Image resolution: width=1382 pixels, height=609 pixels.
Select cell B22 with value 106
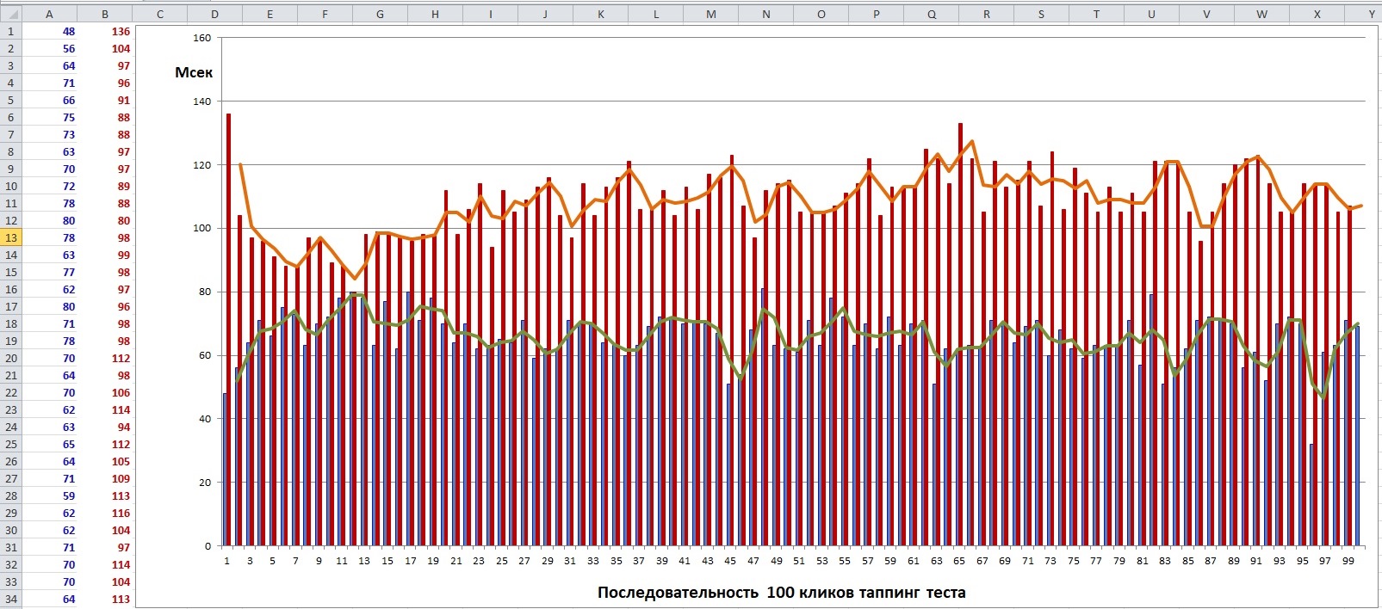(x=105, y=392)
